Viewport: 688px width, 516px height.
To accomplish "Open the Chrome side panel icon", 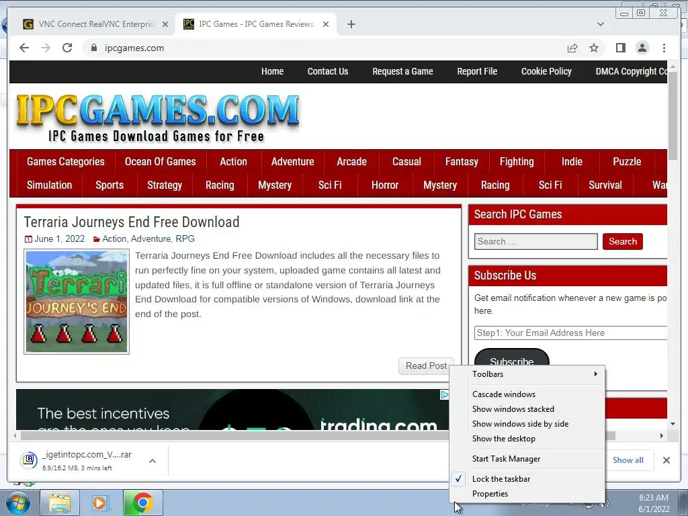I will (x=620, y=48).
